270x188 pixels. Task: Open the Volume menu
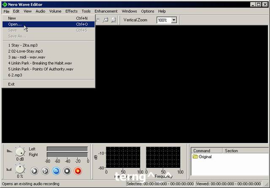[x=55, y=11]
